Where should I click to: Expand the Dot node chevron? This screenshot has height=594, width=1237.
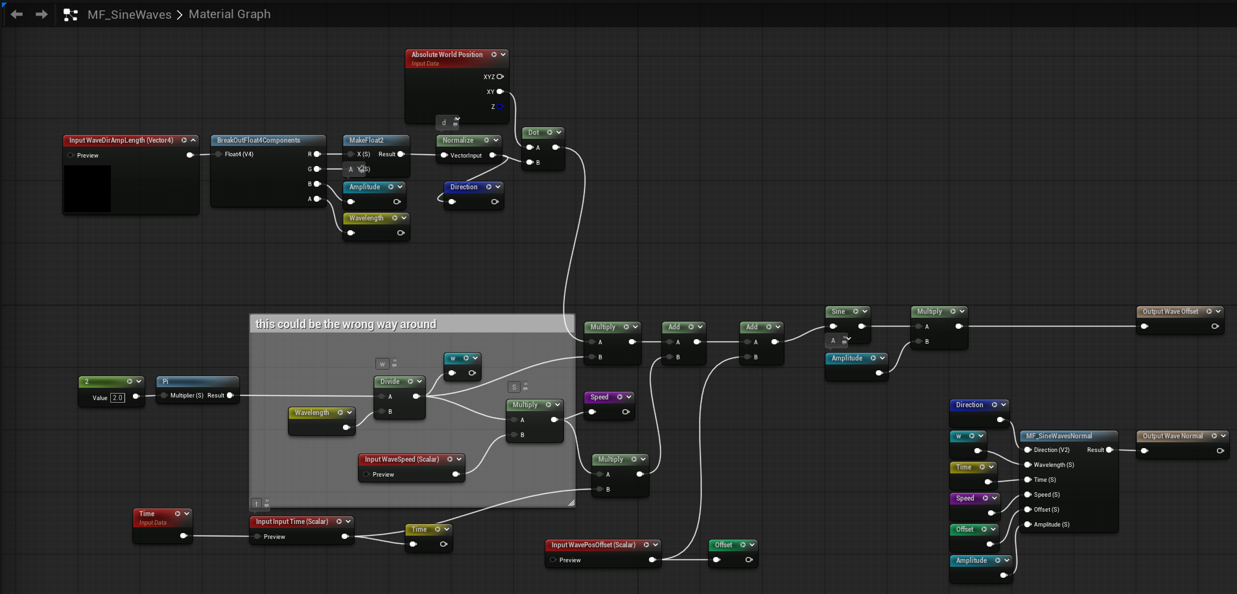click(x=559, y=132)
